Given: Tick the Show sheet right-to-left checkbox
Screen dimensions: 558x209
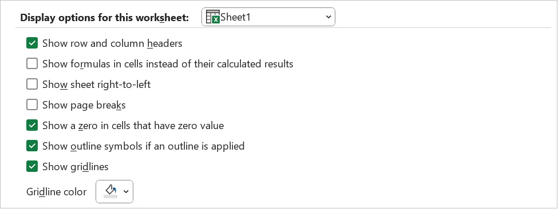Looking at the screenshot, I should click(32, 85).
